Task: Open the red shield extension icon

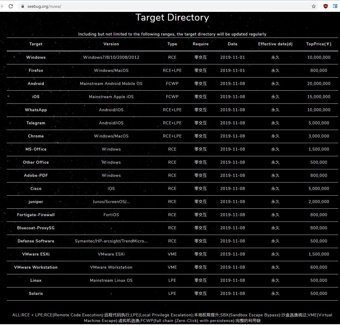Action: (x=325, y=6)
